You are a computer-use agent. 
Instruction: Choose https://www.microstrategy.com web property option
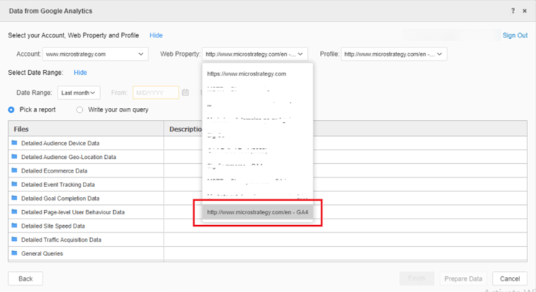pos(247,73)
